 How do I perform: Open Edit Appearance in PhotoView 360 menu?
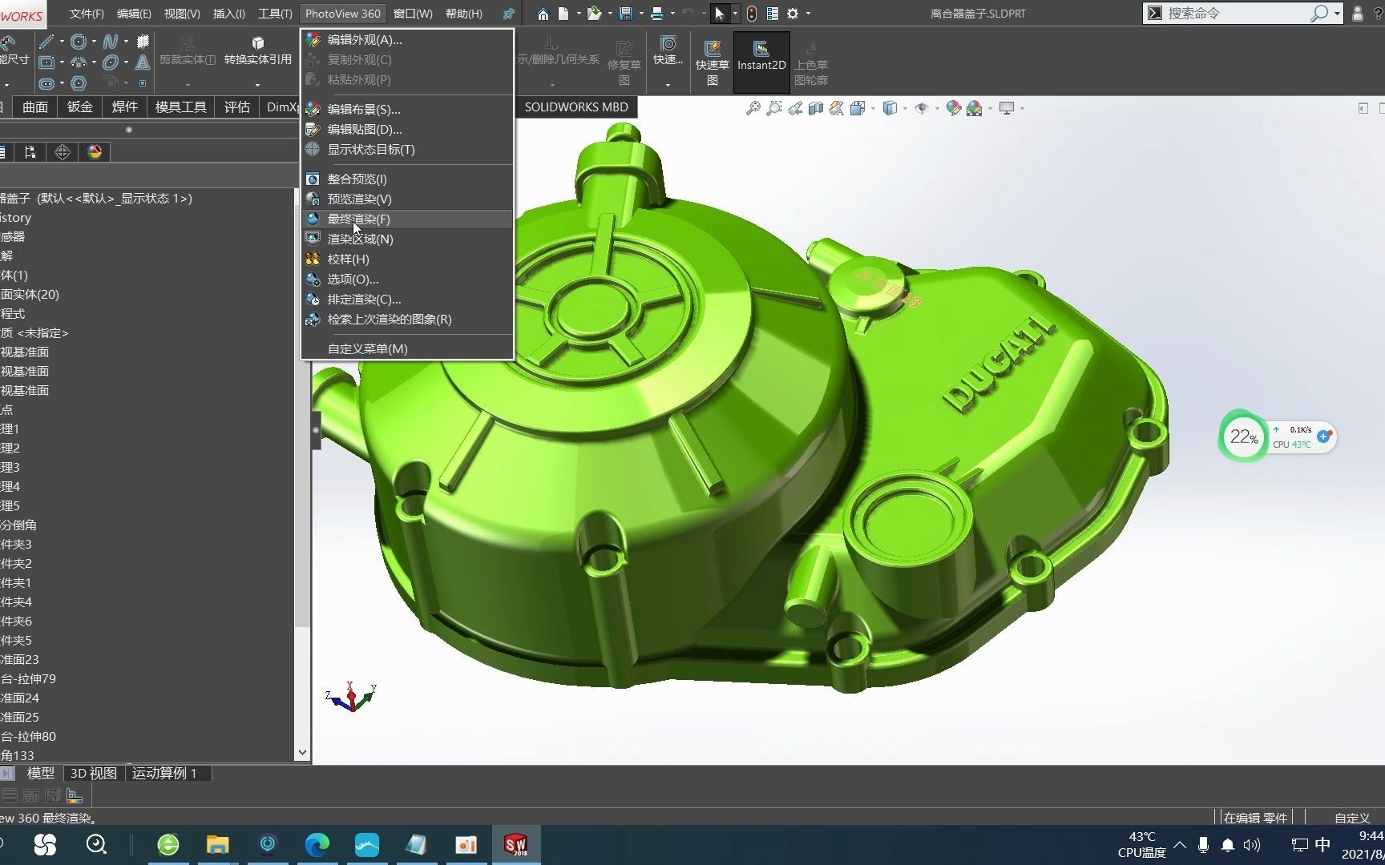click(x=406, y=39)
